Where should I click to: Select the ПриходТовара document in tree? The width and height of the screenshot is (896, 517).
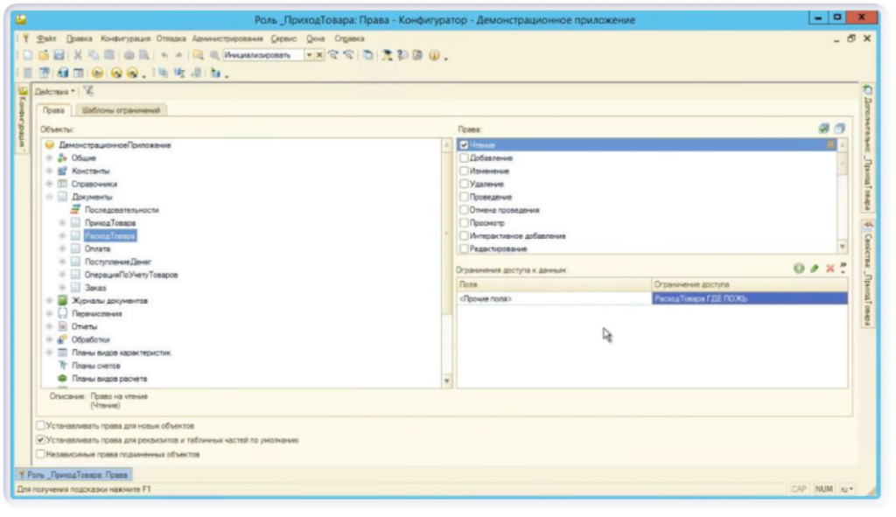[x=103, y=223]
